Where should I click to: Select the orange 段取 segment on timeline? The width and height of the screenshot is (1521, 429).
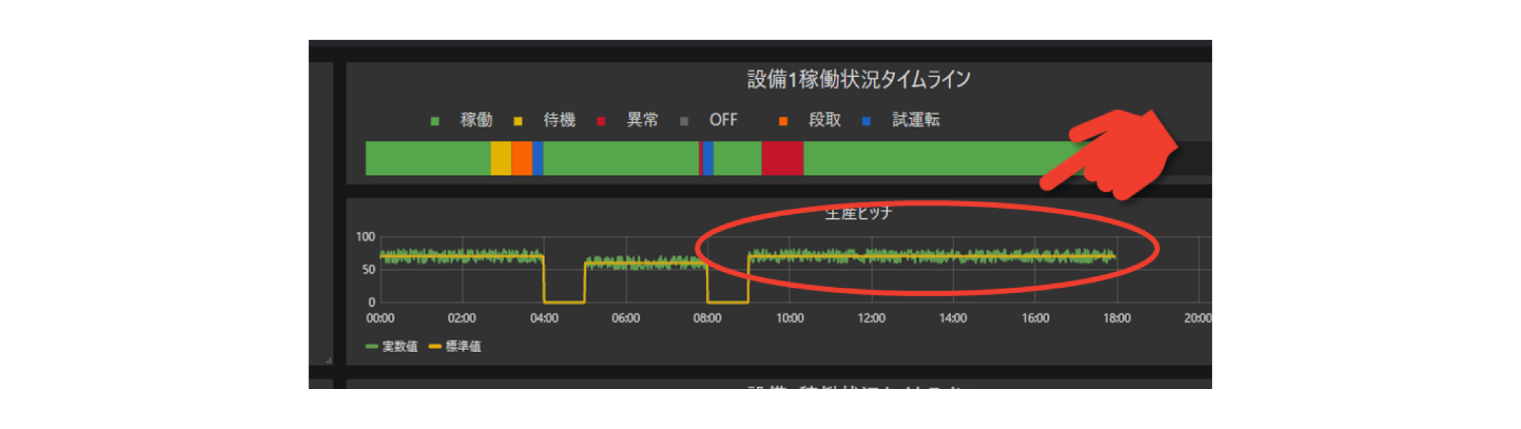(x=521, y=158)
